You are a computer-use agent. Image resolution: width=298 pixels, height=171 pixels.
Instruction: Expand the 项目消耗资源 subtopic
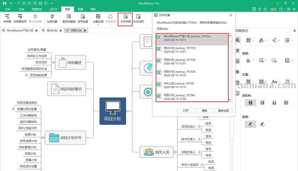26,75
